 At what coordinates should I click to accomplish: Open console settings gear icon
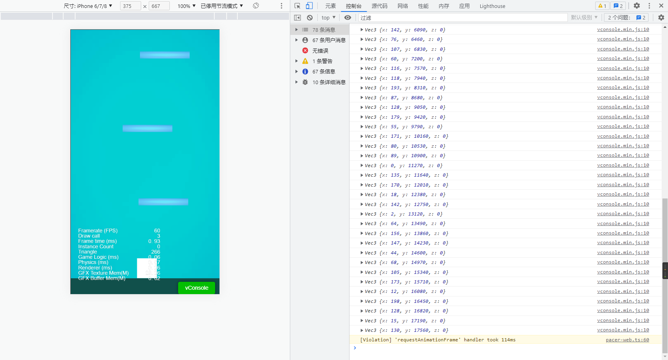coord(661,17)
